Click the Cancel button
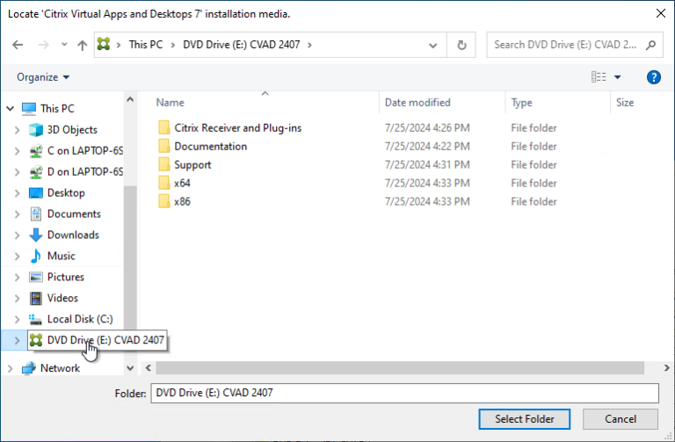Viewport: 675px width, 442px height. coord(621,419)
